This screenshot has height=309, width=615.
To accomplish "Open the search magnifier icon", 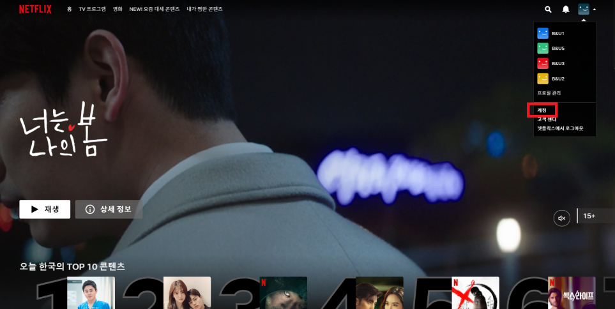I will point(549,10).
